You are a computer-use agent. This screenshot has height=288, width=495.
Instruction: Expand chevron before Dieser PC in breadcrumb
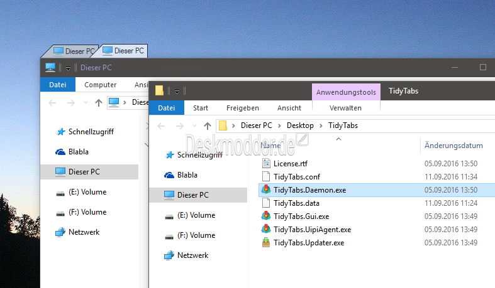coord(233,126)
